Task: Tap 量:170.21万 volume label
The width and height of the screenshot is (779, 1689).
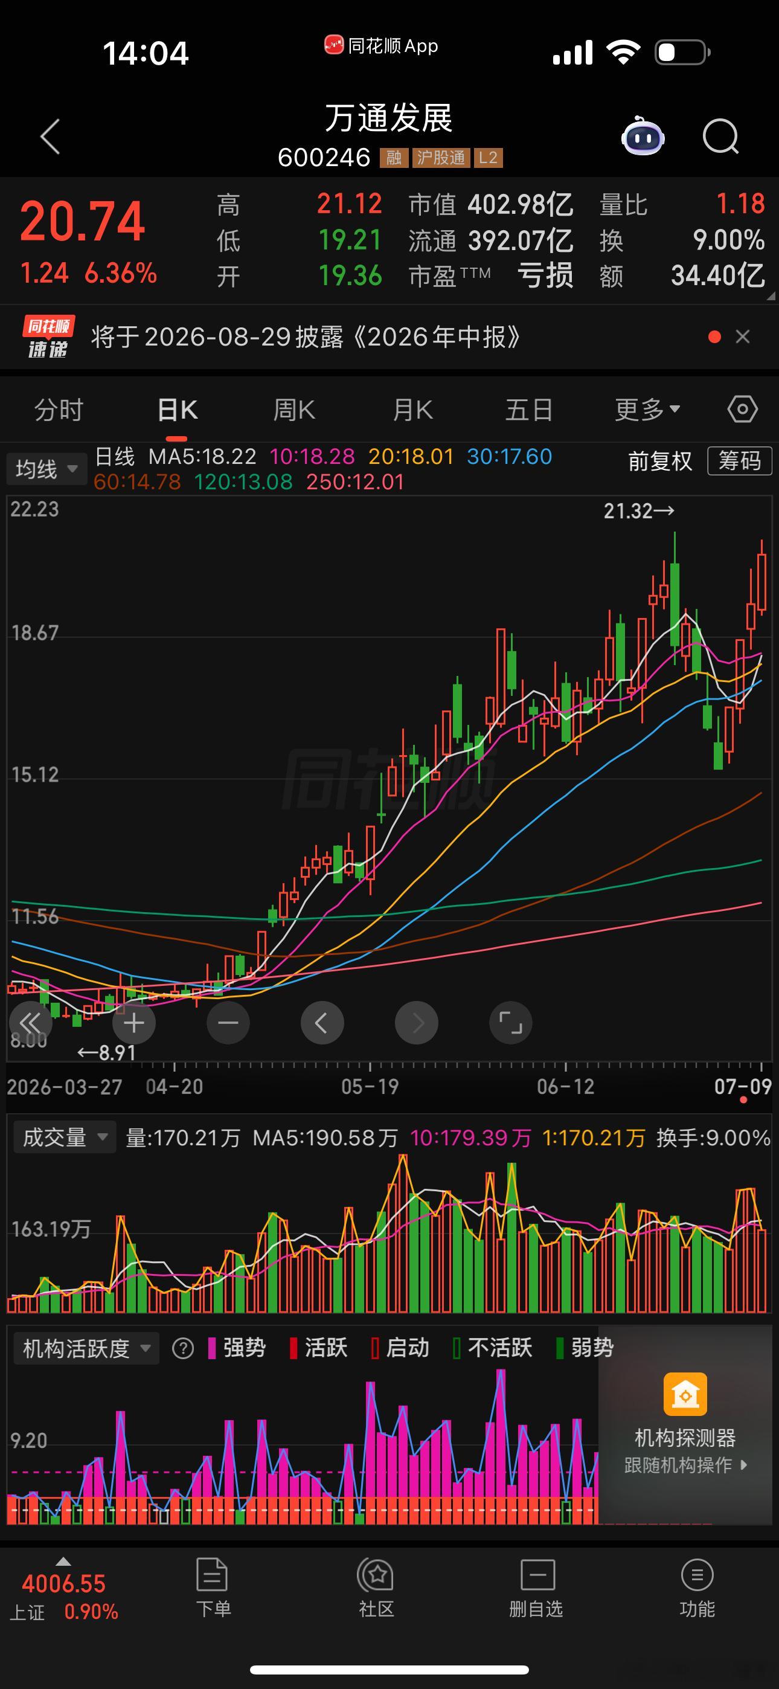Action: 183,1137
